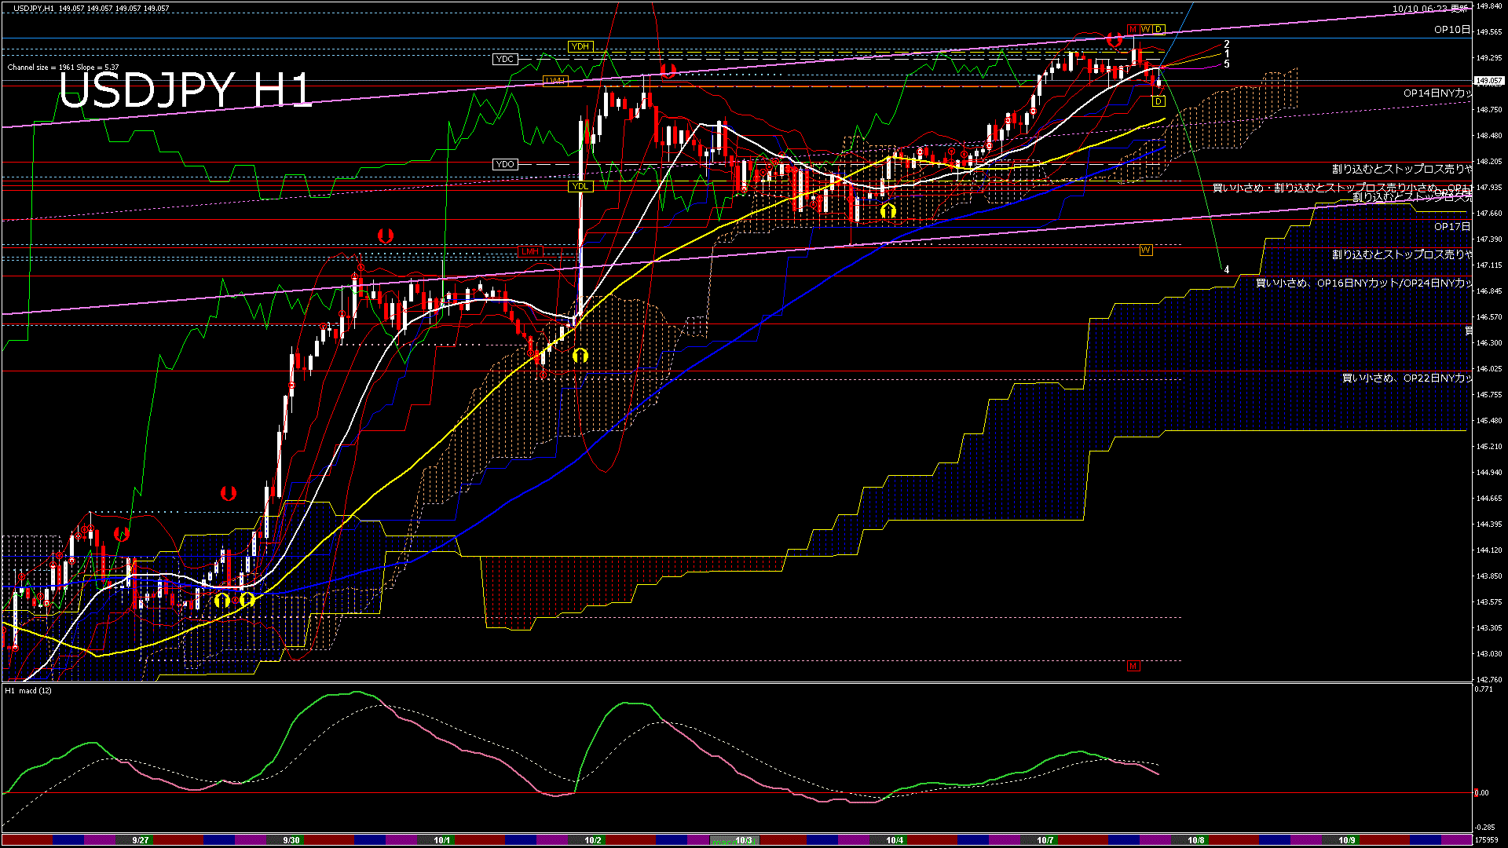Viewport: 1508px width, 848px height.
Task: Select the 10/2 date on time axis
Action: coord(593,840)
